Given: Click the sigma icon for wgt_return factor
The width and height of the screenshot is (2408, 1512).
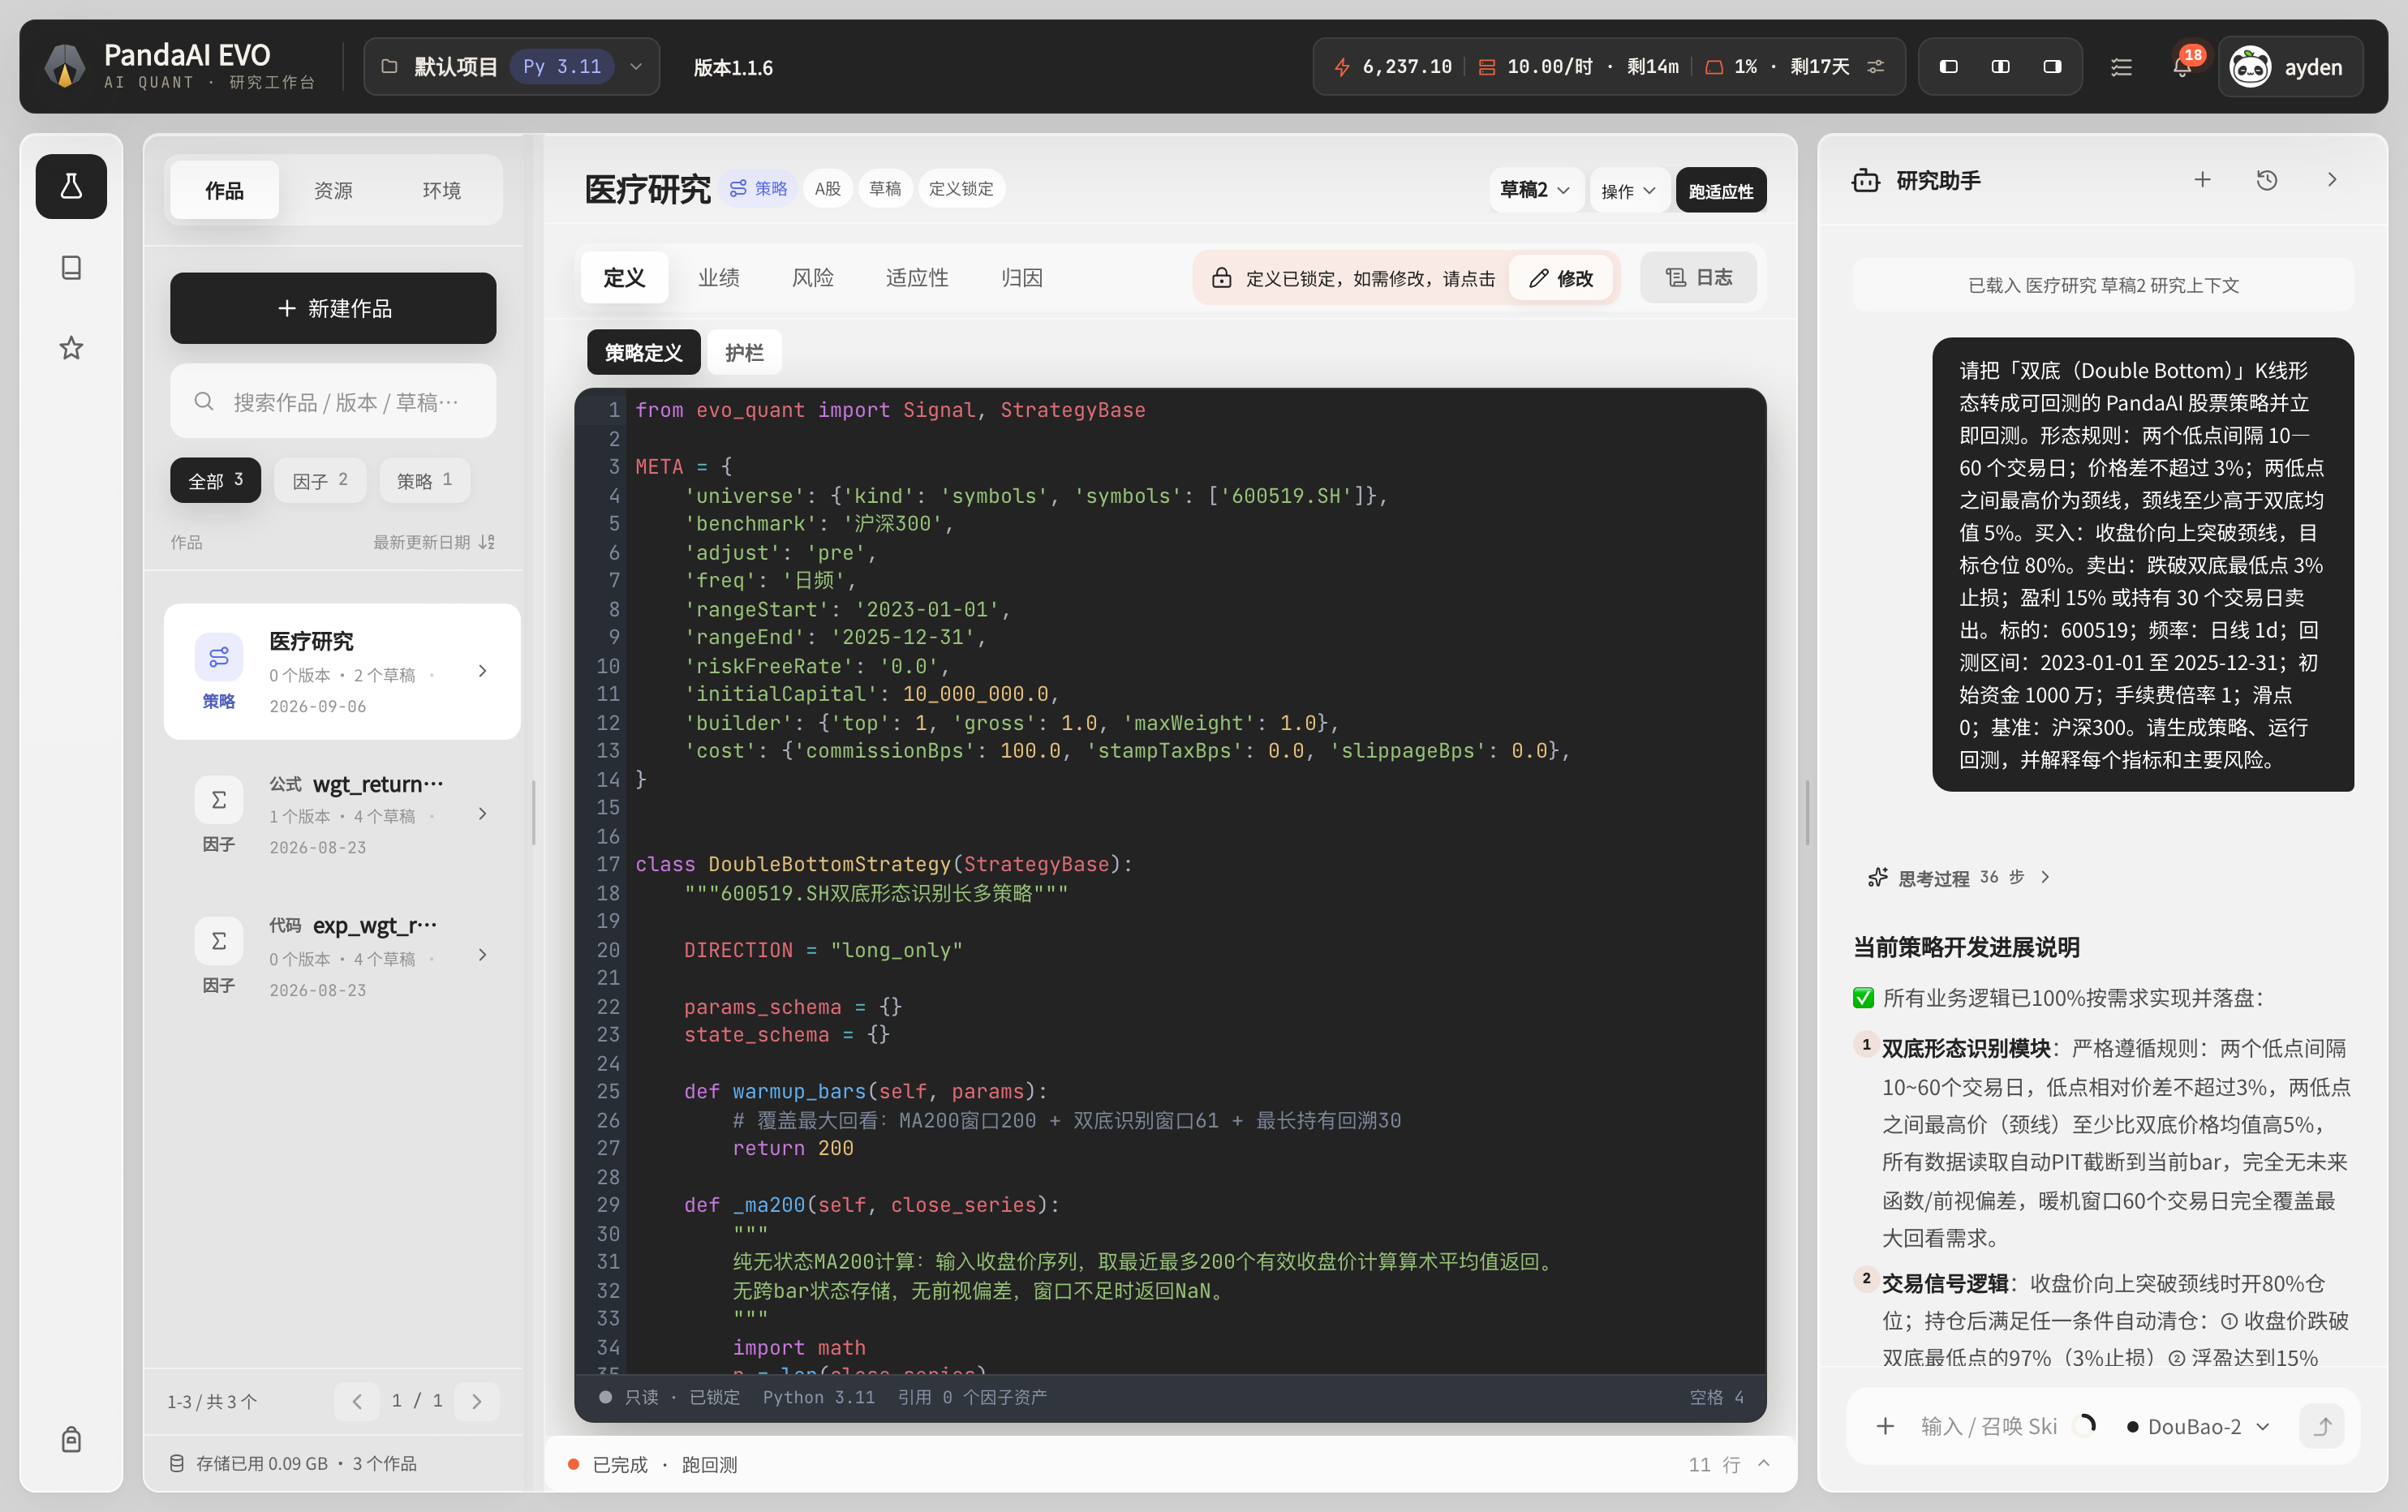Looking at the screenshot, I should (219, 800).
